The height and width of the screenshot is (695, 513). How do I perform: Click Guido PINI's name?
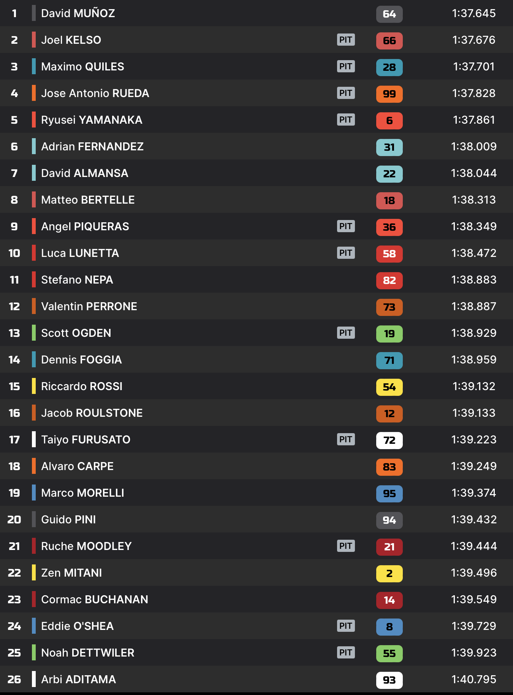pyautogui.click(x=68, y=520)
